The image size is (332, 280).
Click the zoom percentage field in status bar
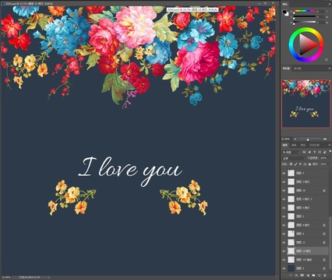[x=6, y=277]
